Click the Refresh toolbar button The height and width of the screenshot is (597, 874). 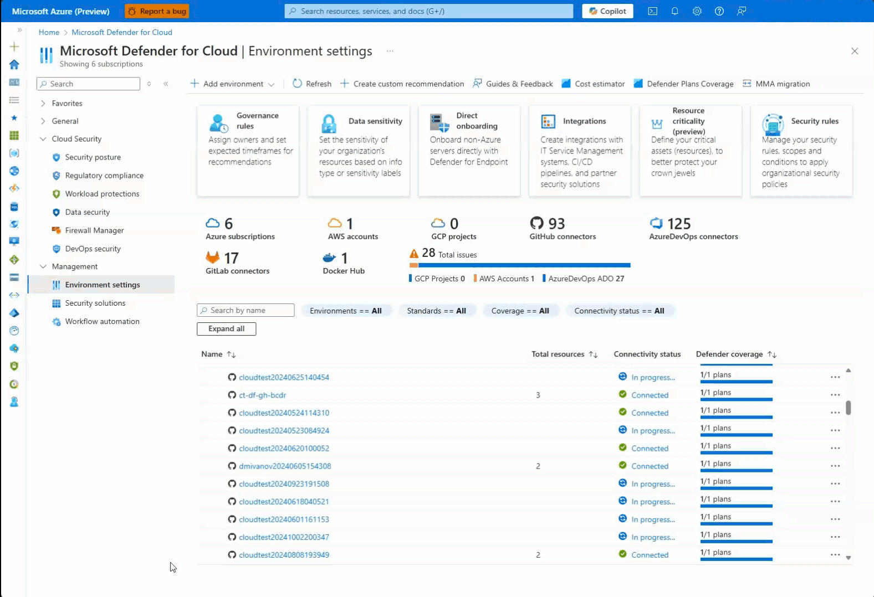pos(312,84)
